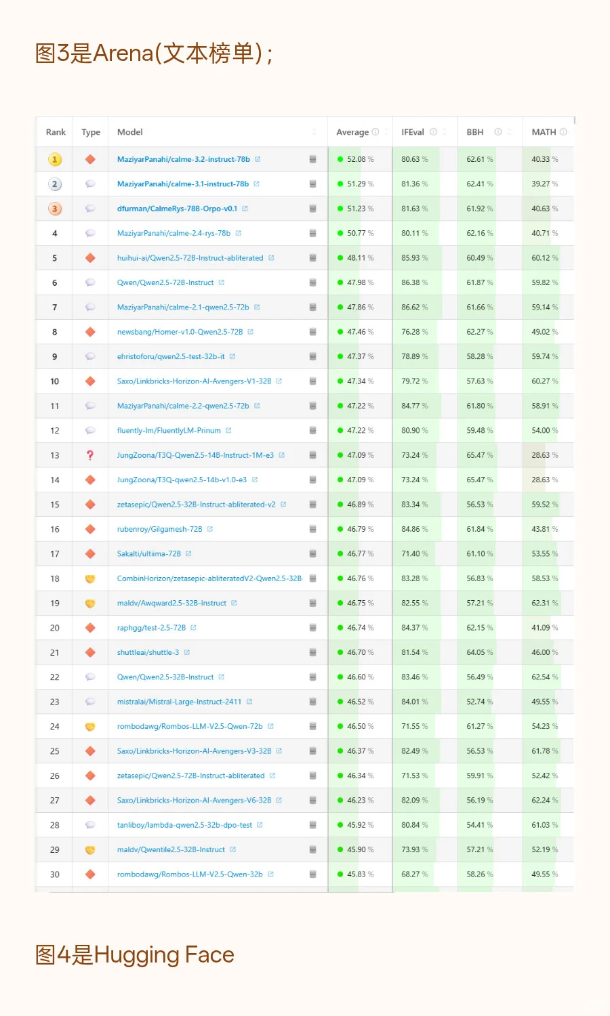Viewport: 610px width, 1016px height.
Task: Click sort arrows in the IFEval column header
Action: [x=445, y=132]
